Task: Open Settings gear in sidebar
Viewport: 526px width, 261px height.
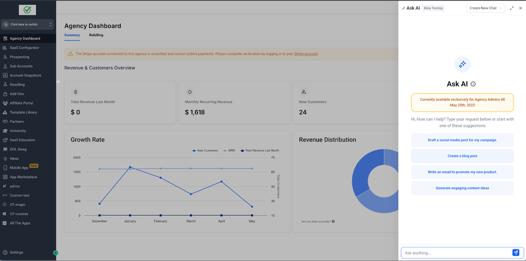Action: [x=5, y=252]
